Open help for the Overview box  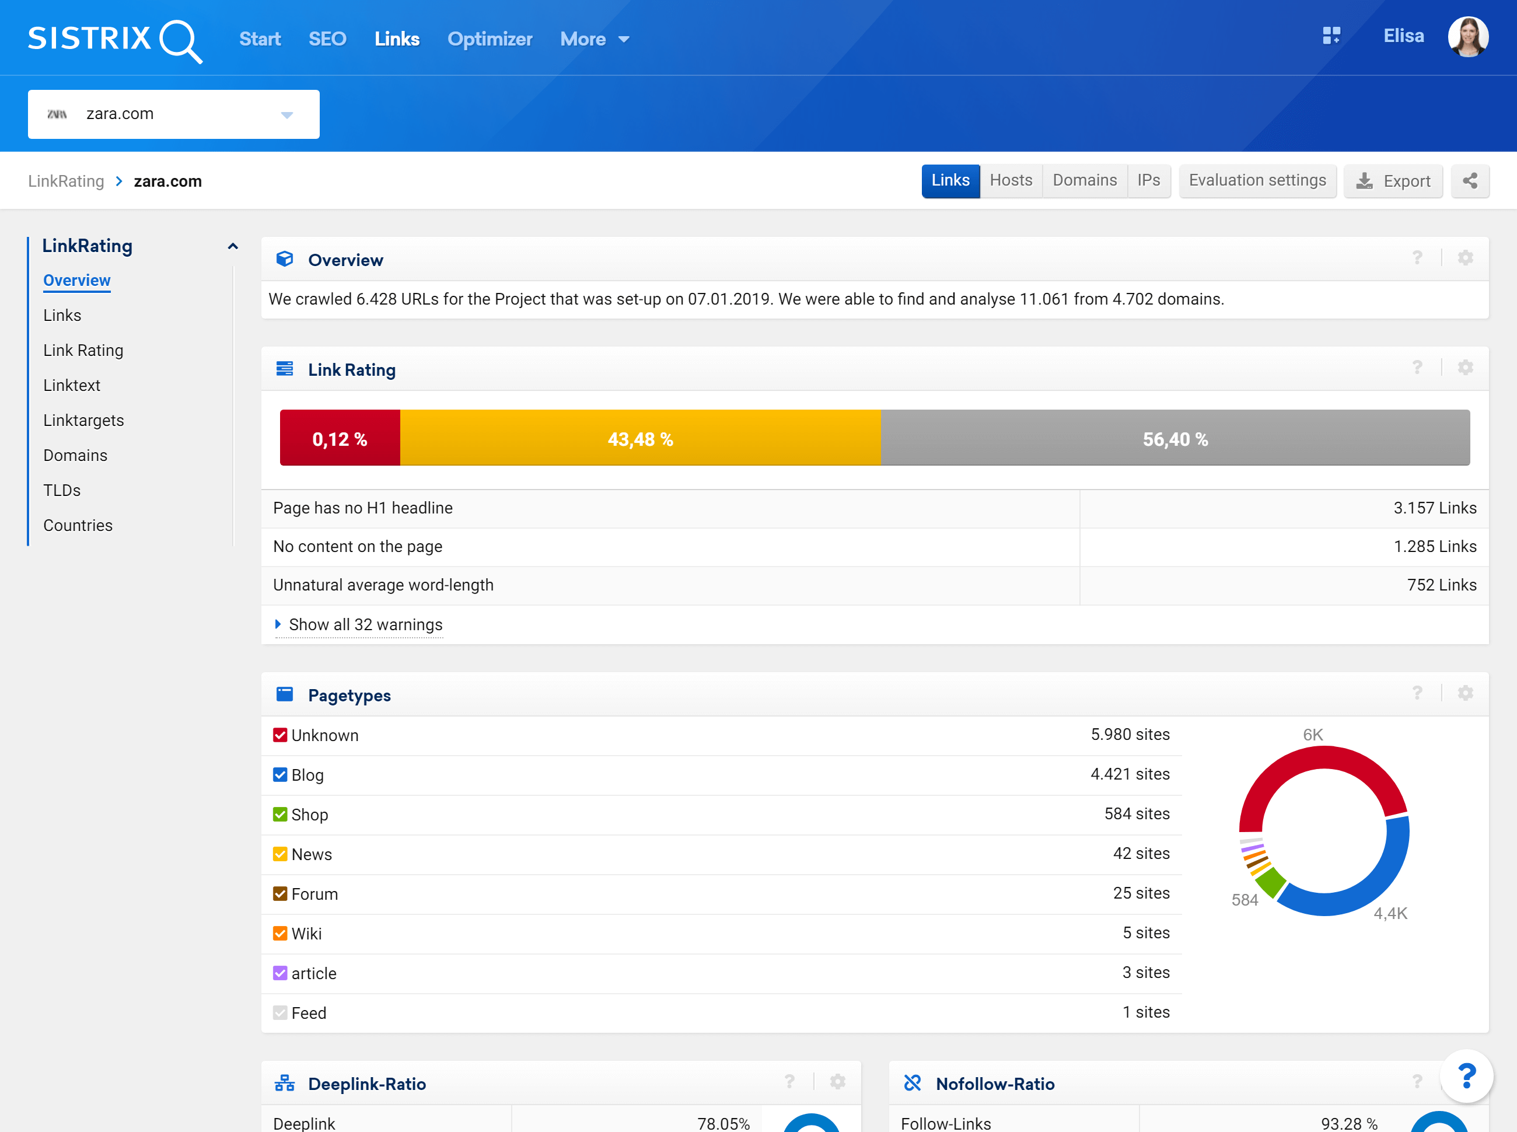pos(1417,258)
